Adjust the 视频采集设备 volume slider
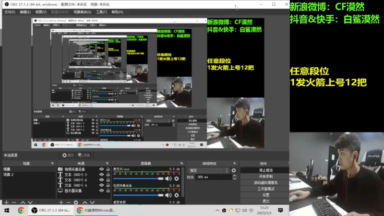The width and height of the screenshot is (384, 216). (138, 195)
